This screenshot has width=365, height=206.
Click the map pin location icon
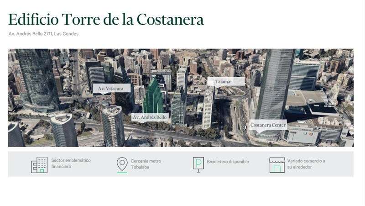tap(122, 164)
